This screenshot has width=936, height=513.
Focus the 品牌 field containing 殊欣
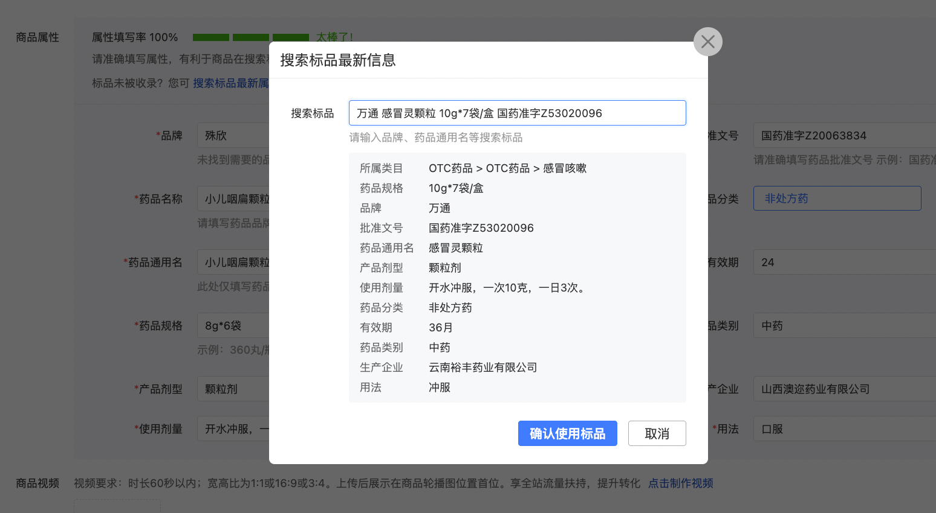click(233, 135)
